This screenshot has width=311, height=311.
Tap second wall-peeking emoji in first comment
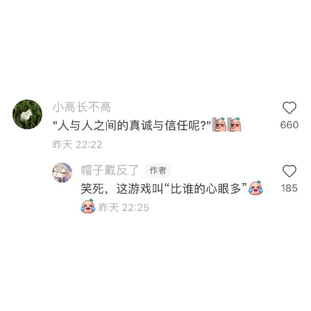tap(234, 124)
